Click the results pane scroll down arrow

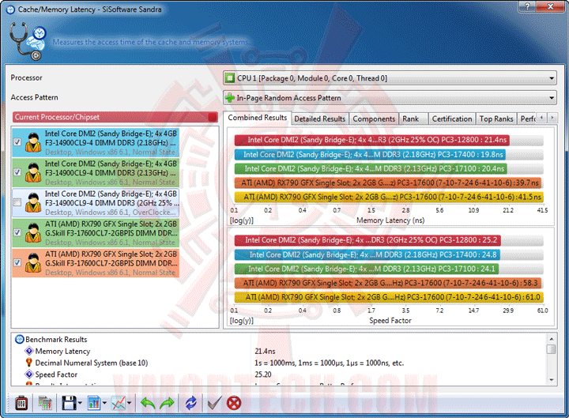click(552, 380)
